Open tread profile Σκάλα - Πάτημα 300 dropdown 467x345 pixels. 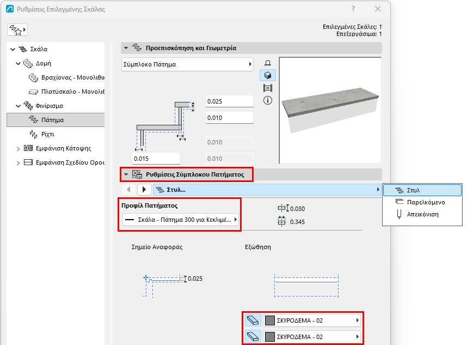coord(181,220)
